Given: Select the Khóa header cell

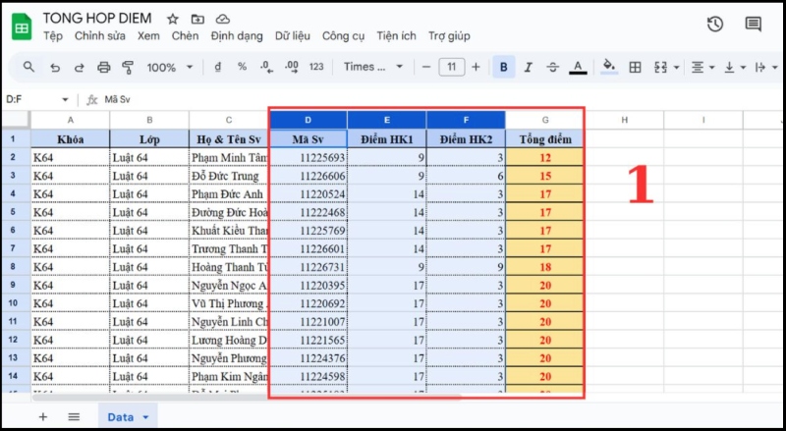Looking at the screenshot, I should click(x=70, y=138).
